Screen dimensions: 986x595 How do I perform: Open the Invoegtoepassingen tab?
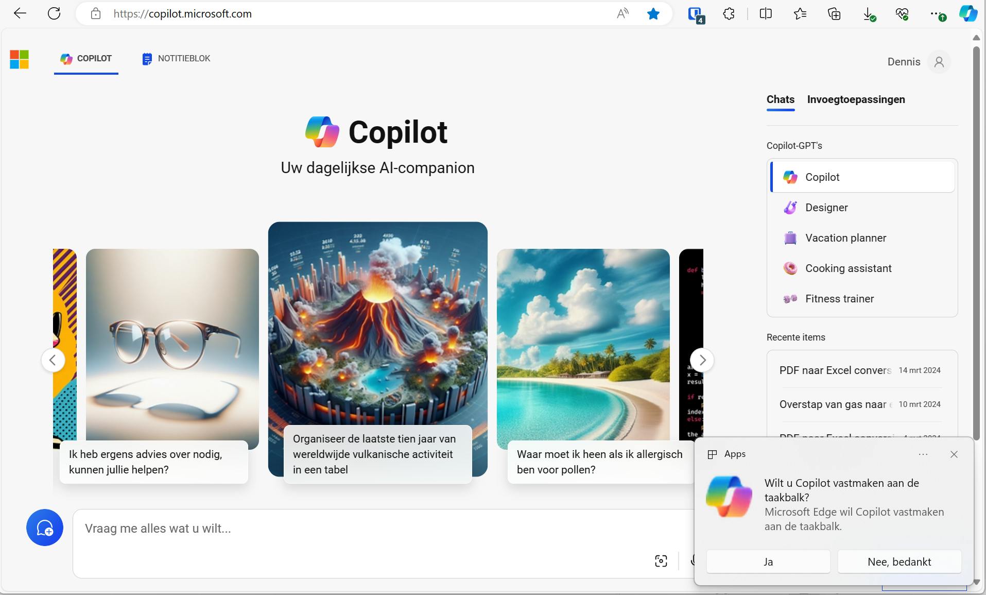(x=856, y=99)
